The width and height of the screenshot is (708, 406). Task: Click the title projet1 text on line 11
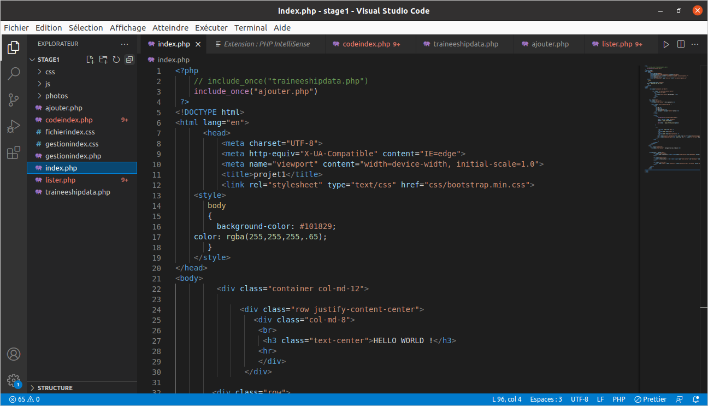tap(270, 174)
